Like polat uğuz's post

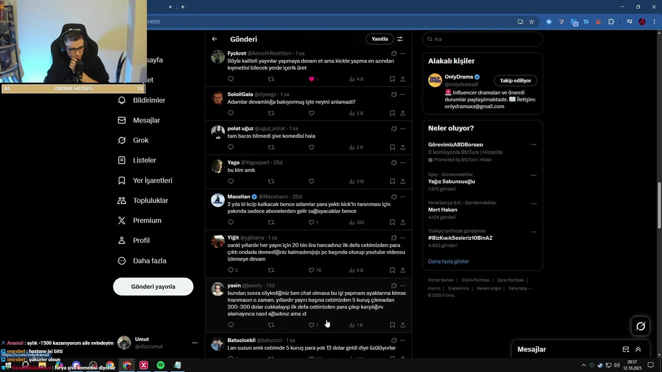311,147
